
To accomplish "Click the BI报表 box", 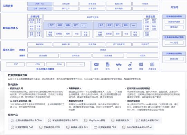I will coord(145,4).
